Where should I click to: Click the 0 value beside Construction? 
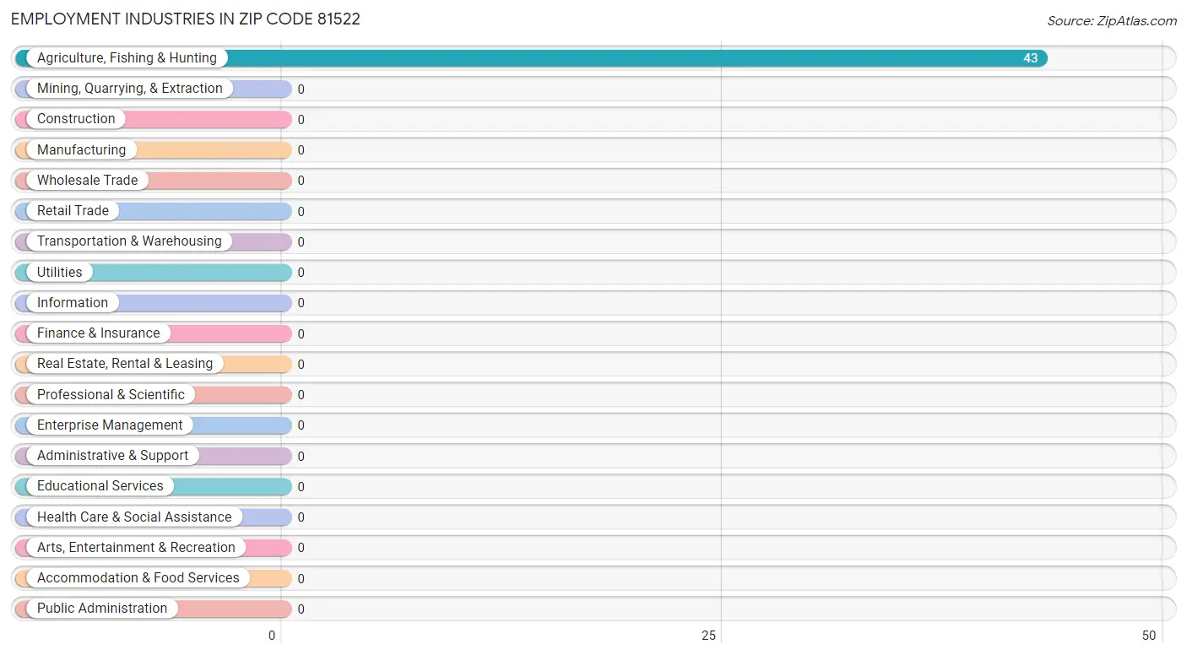click(x=301, y=120)
